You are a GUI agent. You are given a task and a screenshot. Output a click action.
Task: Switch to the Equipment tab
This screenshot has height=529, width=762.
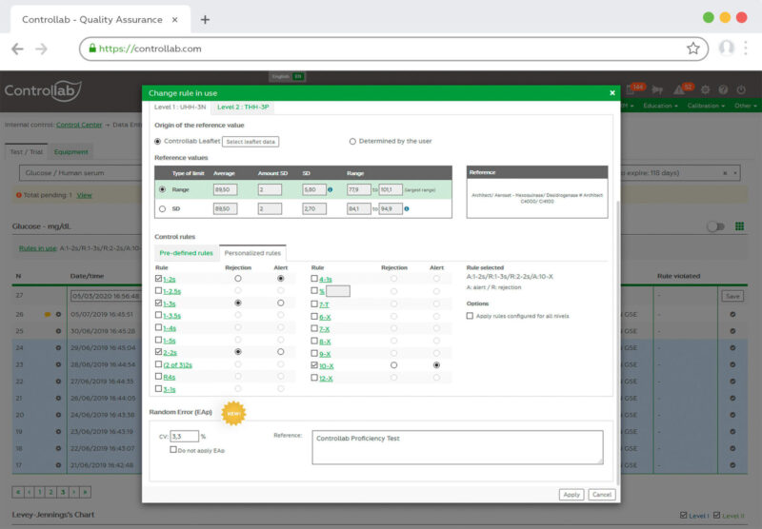[x=70, y=152]
